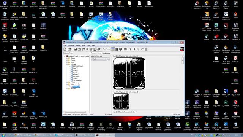Screen dimensions: 243x137
Task: Expand the Cursor folder node
Action: [x=67, y=83]
